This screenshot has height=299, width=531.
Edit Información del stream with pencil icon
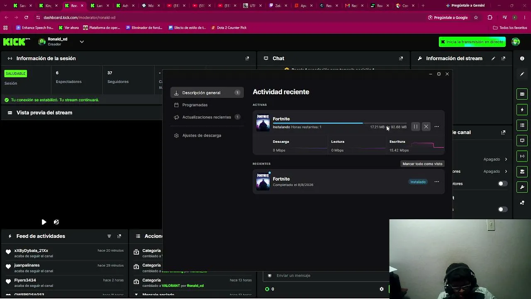pos(493,59)
